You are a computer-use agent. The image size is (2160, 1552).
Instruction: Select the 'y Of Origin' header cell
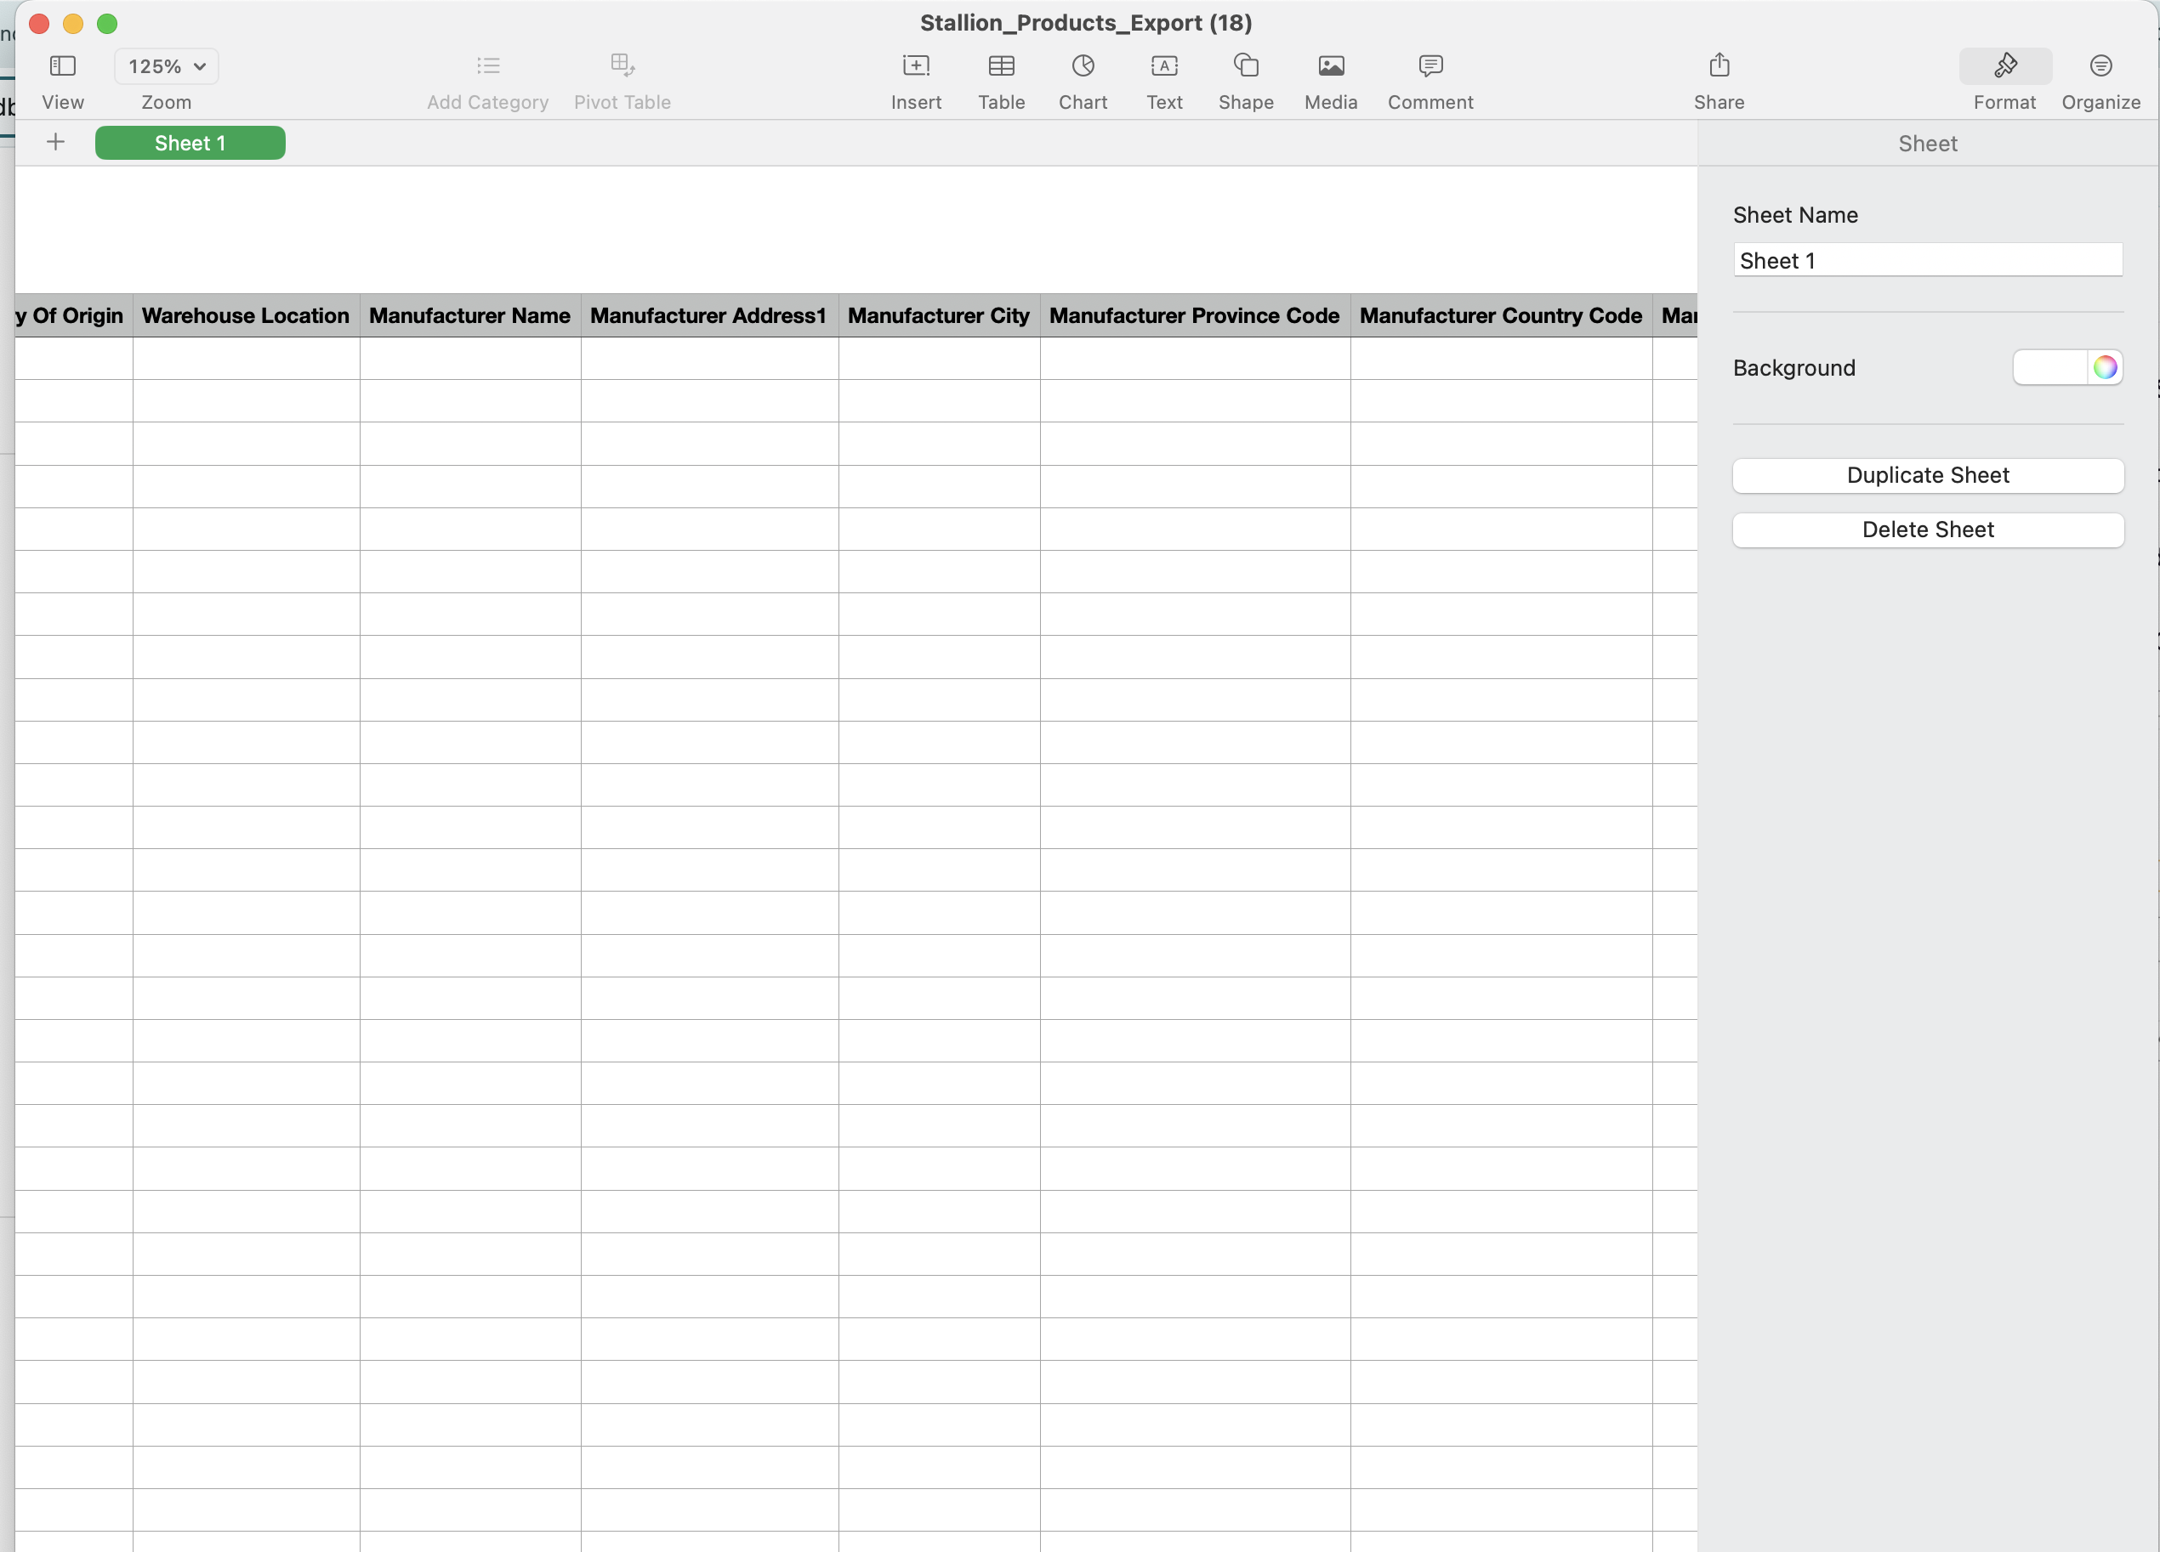click(72, 315)
